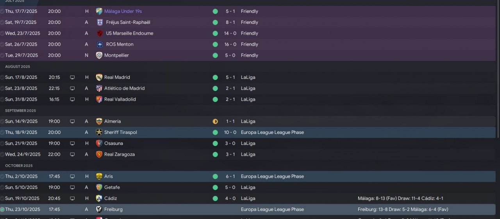Click the Sheriff Tiraspol star badge
Screen dimensions: 500x219
tap(99, 132)
